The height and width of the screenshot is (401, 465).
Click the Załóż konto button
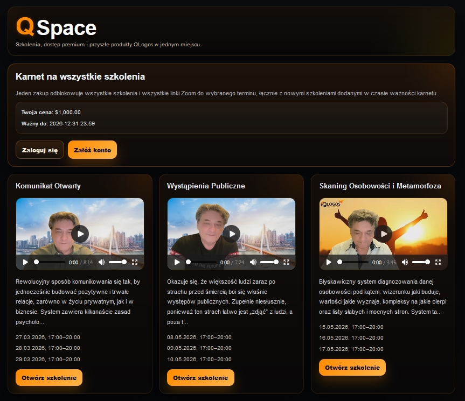92,150
